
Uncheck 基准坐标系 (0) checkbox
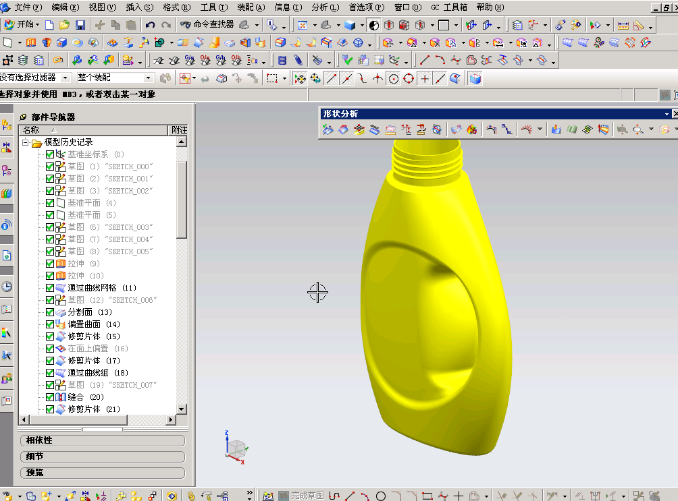pos(50,154)
